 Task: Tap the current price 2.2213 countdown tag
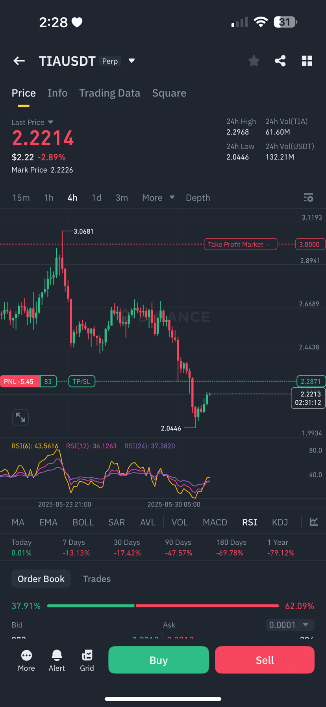(x=308, y=398)
